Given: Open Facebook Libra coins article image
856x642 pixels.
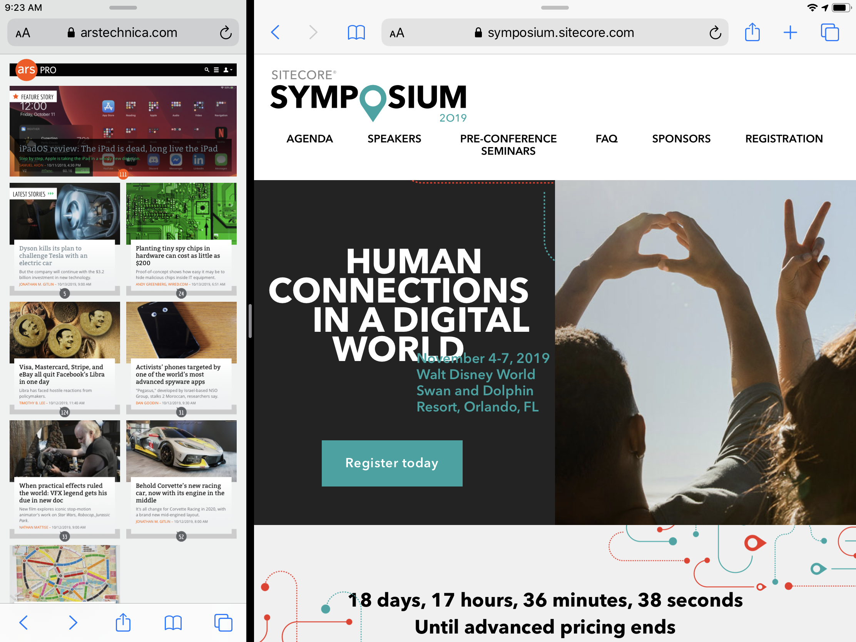Looking at the screenshot, I should pyautogui.click(x=65, y=333).
